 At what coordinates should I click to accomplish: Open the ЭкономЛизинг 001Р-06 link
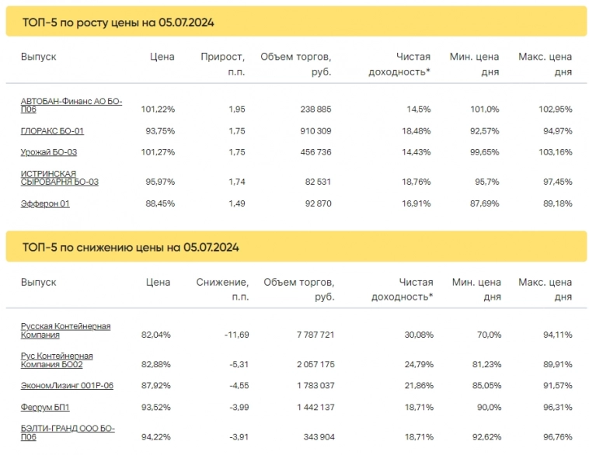pos(67,385)
